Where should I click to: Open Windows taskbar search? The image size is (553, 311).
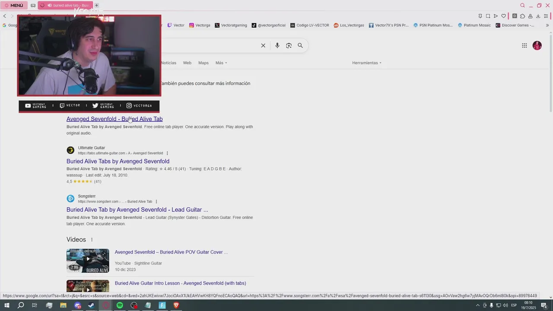(x=21, y=305)
